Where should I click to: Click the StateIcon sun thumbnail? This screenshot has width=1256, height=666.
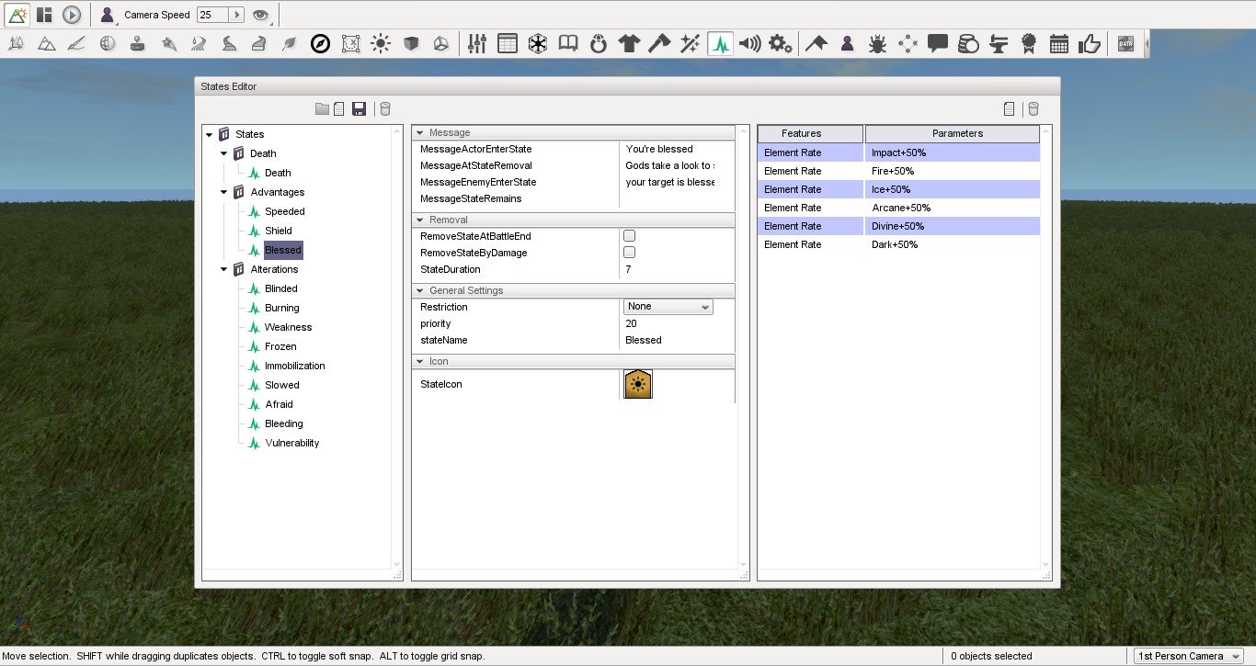point(637,384)
